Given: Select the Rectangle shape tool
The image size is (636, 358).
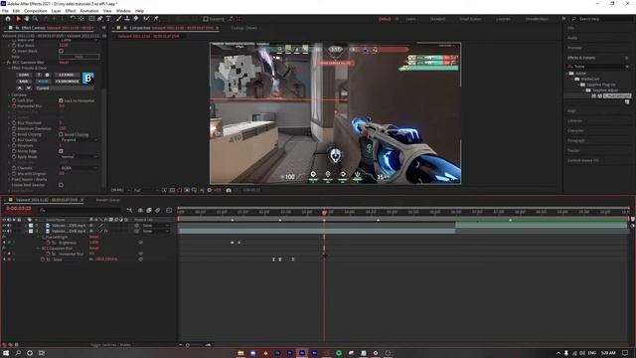Looking at the screenshot, I should 91,19.
